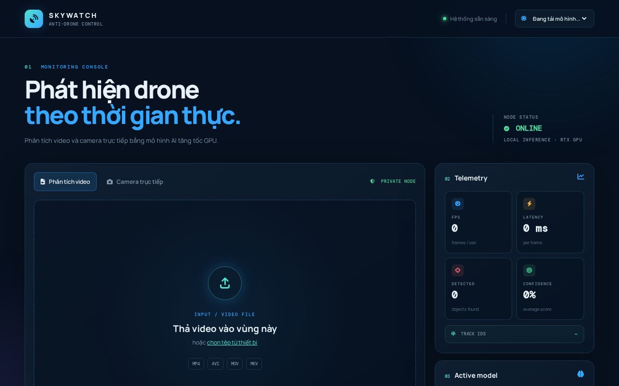Click the 'average score' caption

point(537,309)
